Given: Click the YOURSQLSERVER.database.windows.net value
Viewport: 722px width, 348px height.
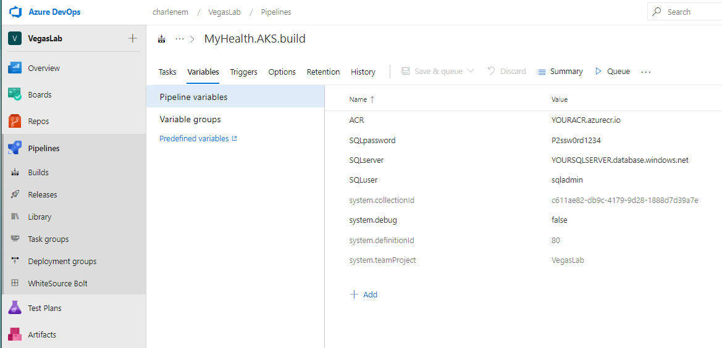Looking at the screenshot, I should click(619, 160).
